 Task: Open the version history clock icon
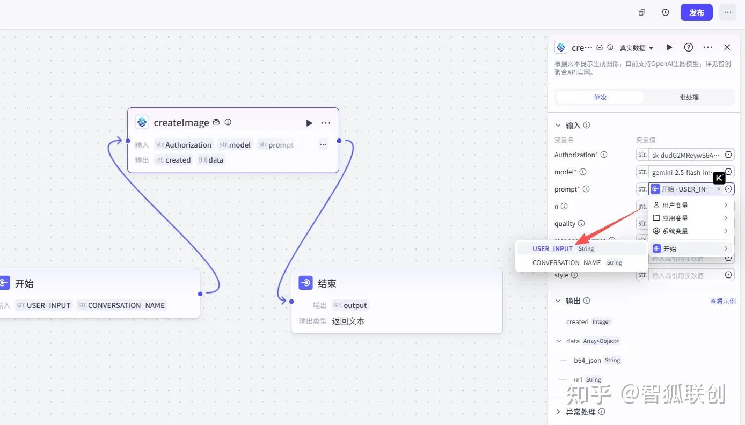click(666, 12)
